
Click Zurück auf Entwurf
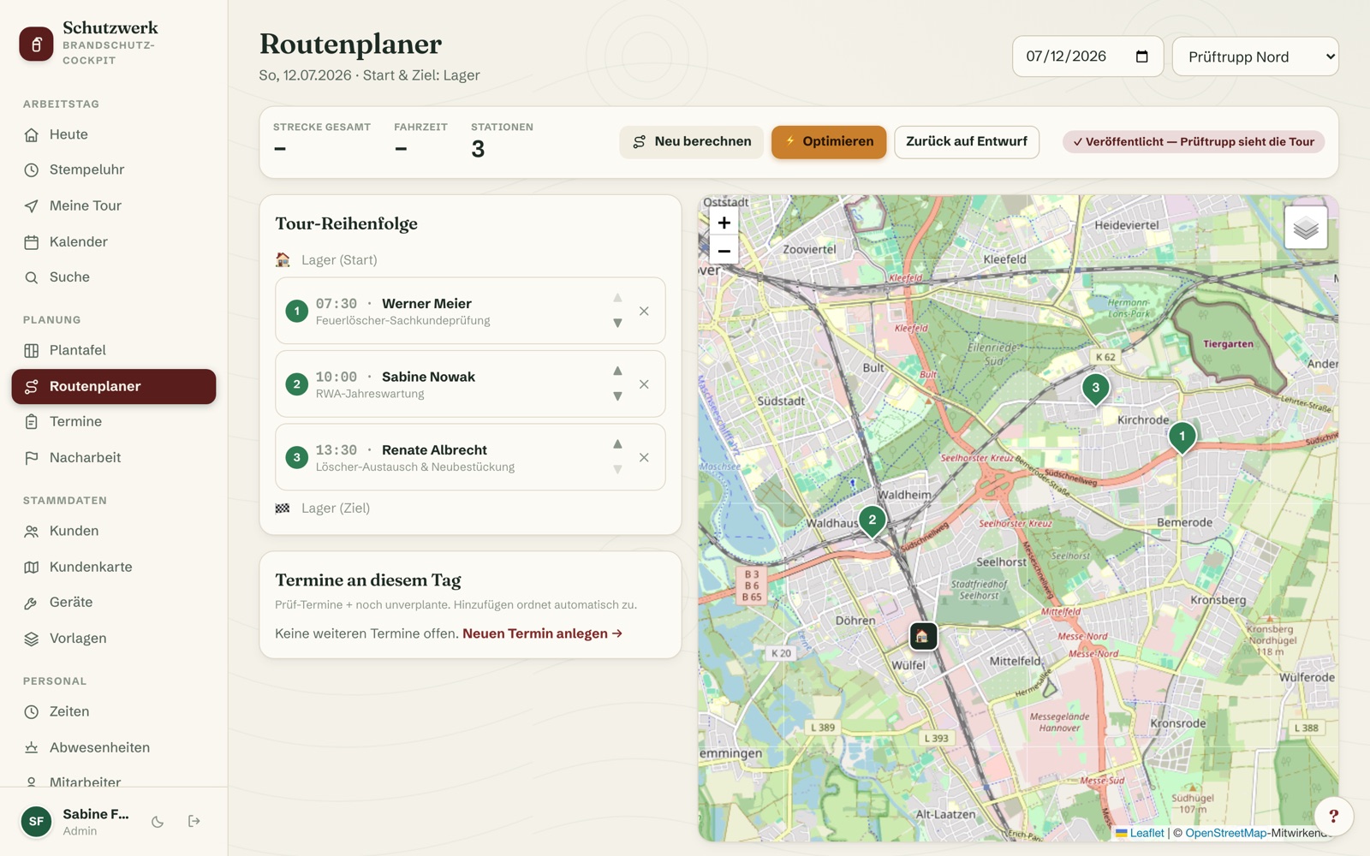[967, 142]
